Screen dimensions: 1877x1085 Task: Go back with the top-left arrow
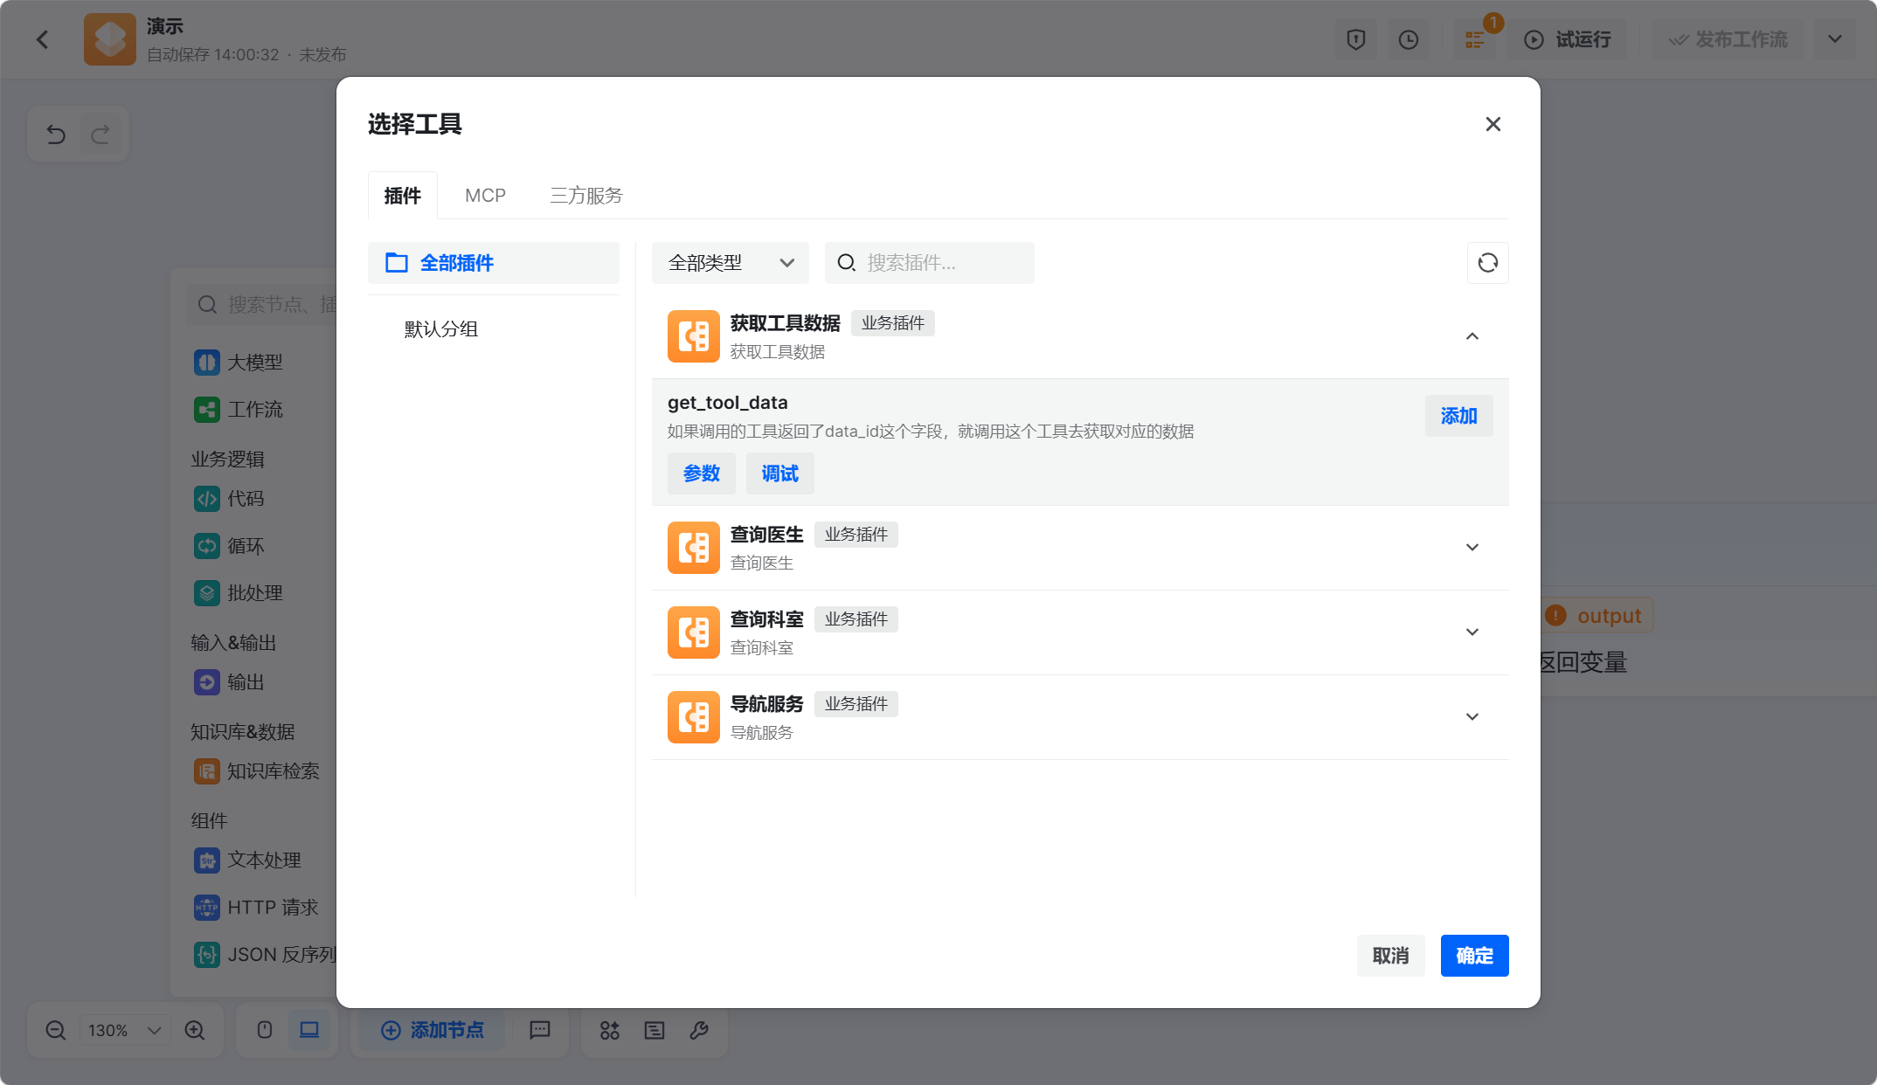coord(42,39)
